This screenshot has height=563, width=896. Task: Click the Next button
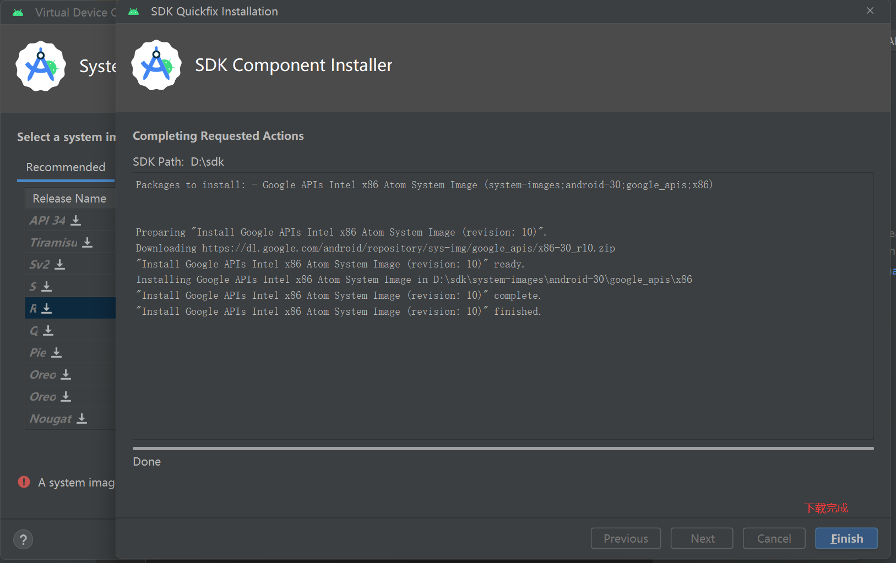(702, 538)
